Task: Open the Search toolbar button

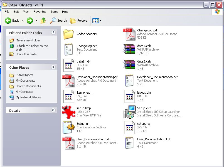Action: [58, 21]
